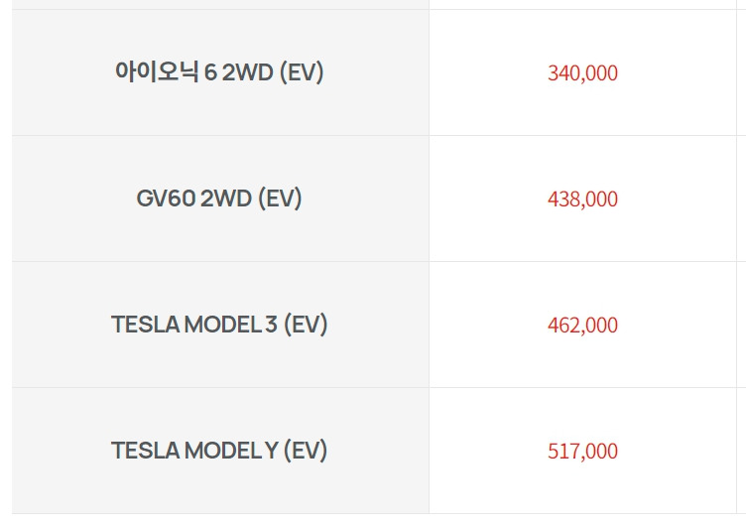Click the 아이오닉 6 2WD (EV) model name
Screen dimensions: 746x526
click(x=219, y=72)
